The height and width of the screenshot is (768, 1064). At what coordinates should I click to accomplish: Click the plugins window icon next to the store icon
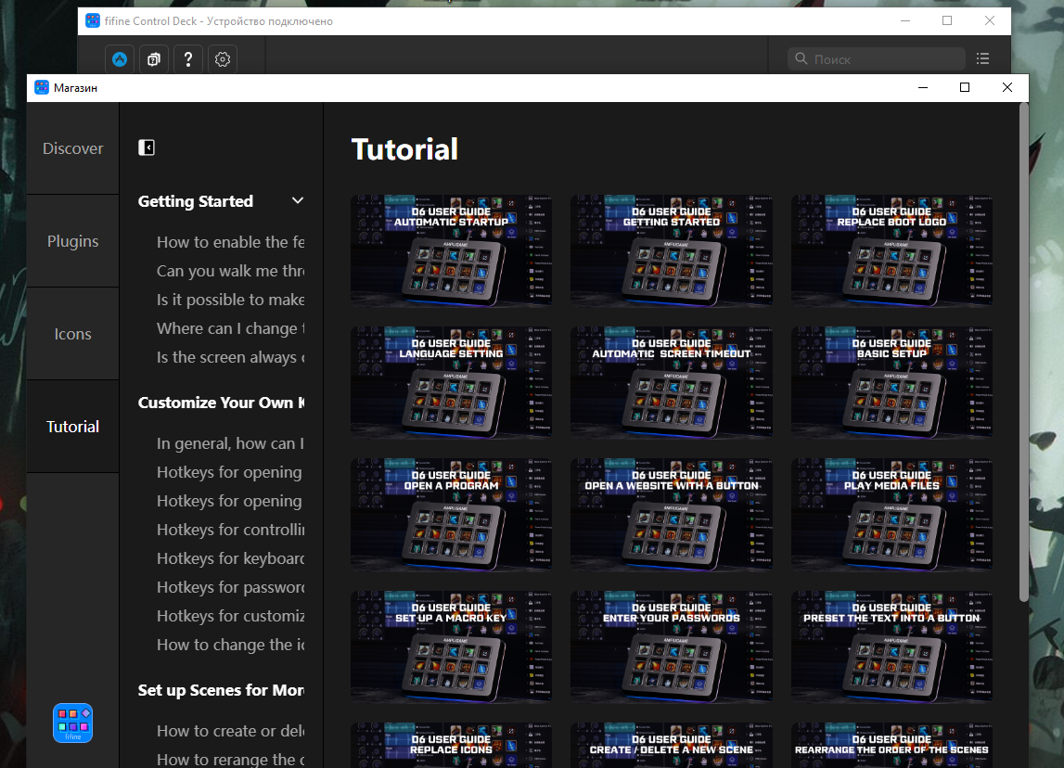(x=153, y=58)
